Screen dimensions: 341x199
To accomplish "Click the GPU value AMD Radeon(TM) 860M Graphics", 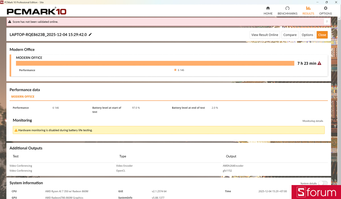I will 64,198.
